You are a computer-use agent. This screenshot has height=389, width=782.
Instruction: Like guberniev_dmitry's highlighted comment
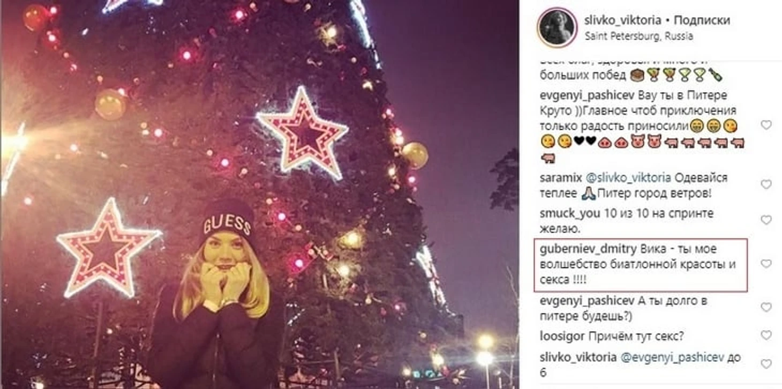(x=766, y=264)
